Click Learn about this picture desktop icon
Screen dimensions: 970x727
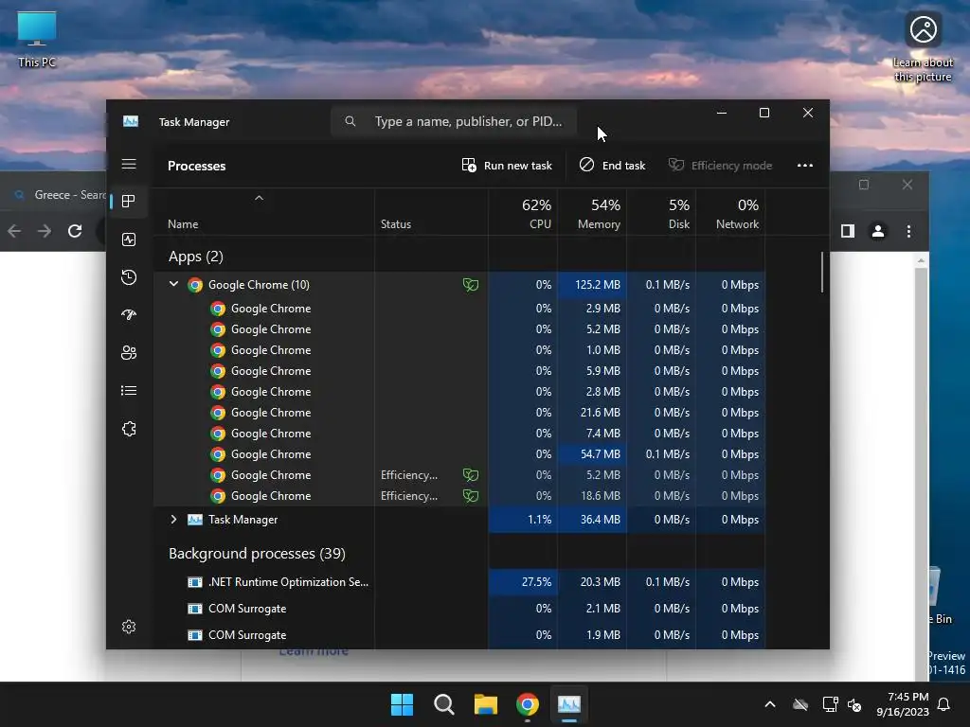point(923,46)
